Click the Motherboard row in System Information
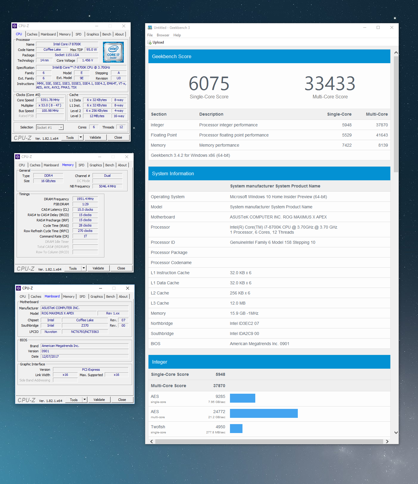418x484 pixels. [x=269, y=217]
